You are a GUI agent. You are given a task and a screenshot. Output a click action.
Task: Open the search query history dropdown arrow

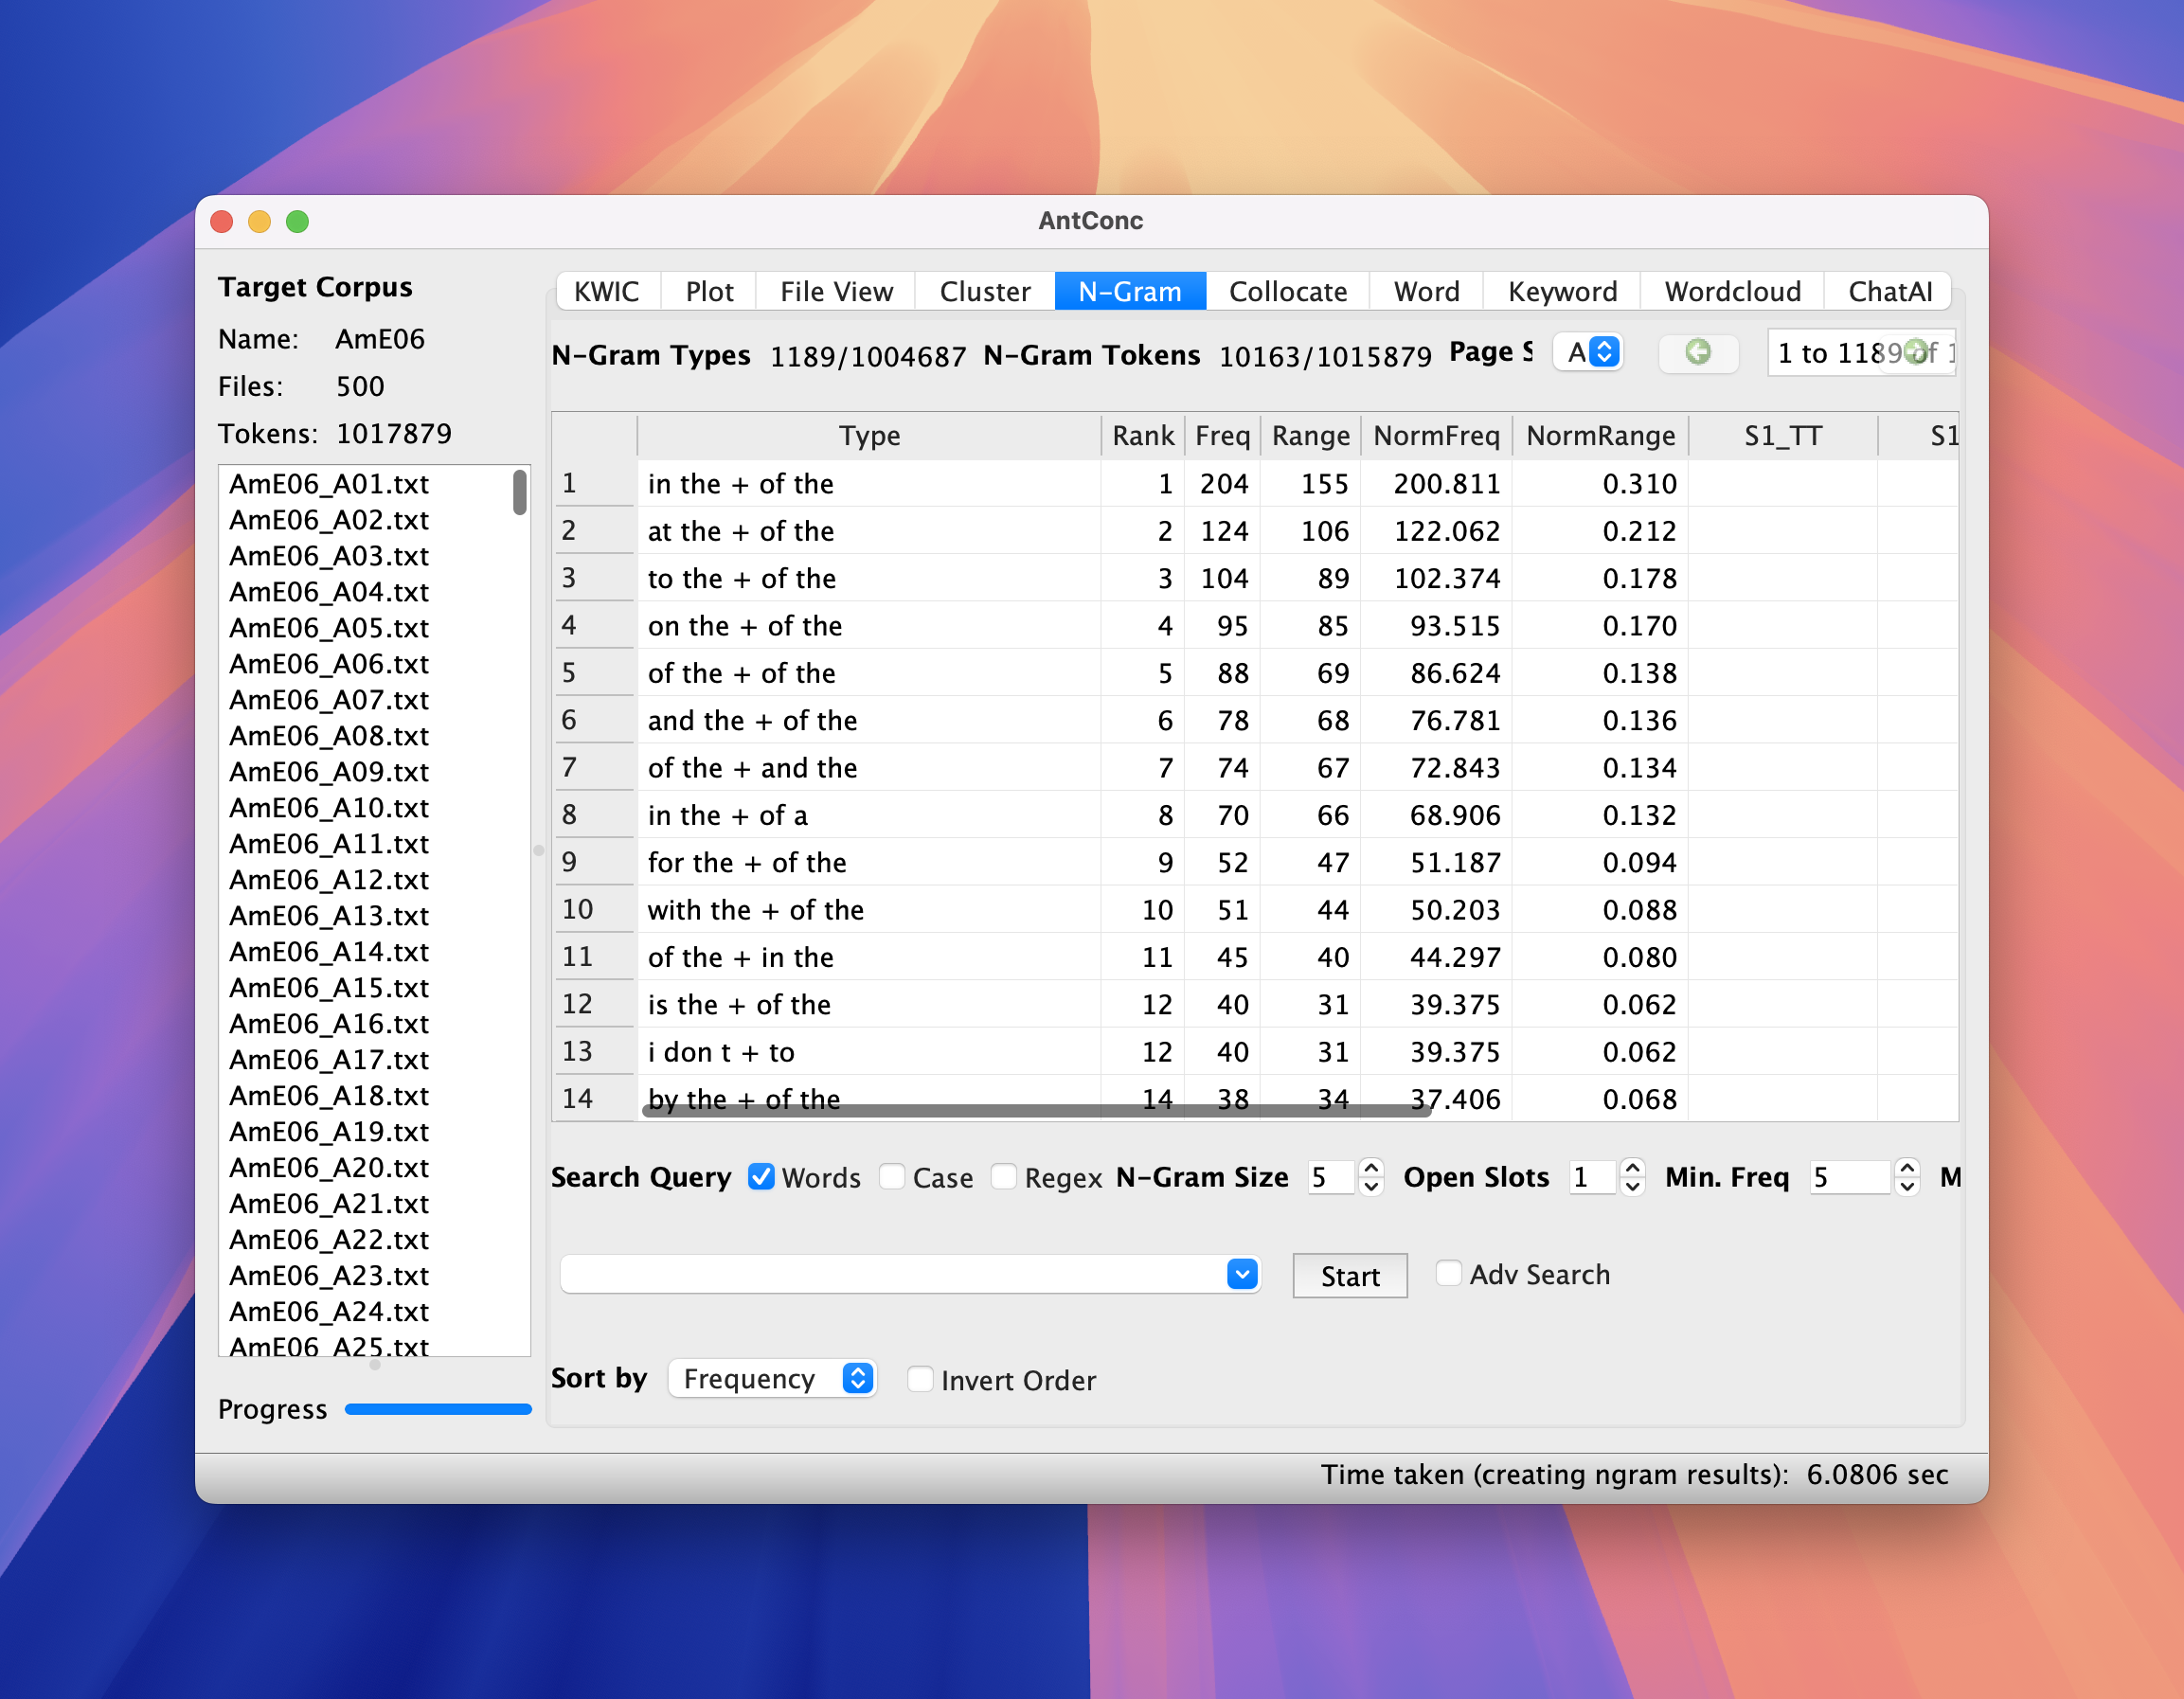[1242, 1274]
